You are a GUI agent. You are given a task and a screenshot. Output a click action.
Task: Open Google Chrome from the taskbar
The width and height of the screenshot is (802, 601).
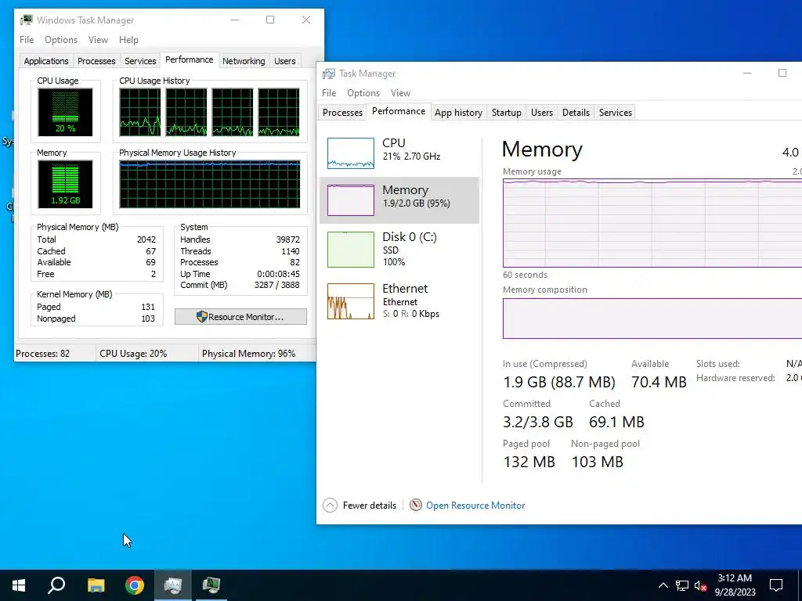(135, 585)
